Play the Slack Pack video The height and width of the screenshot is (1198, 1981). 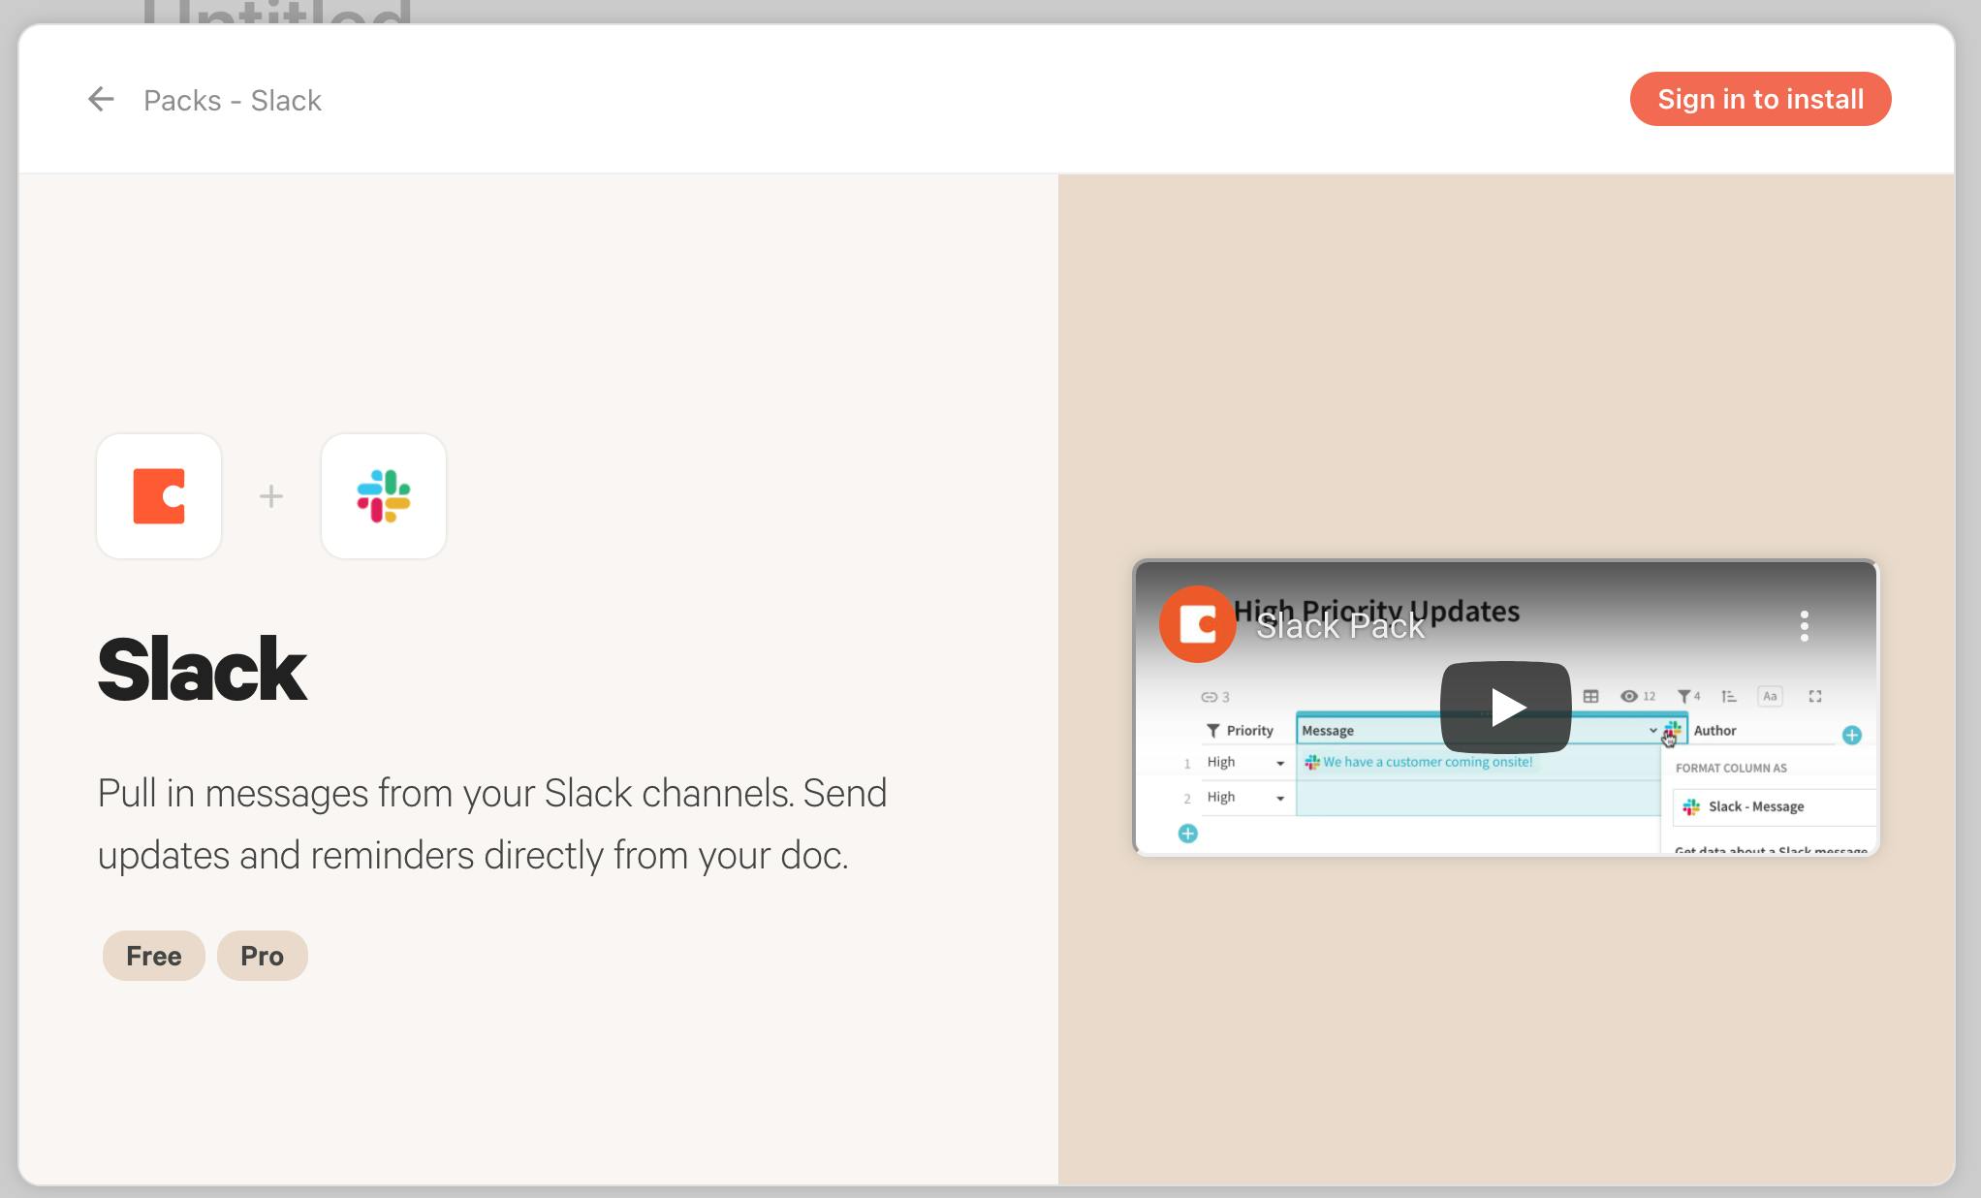[x=1505, y=707]
